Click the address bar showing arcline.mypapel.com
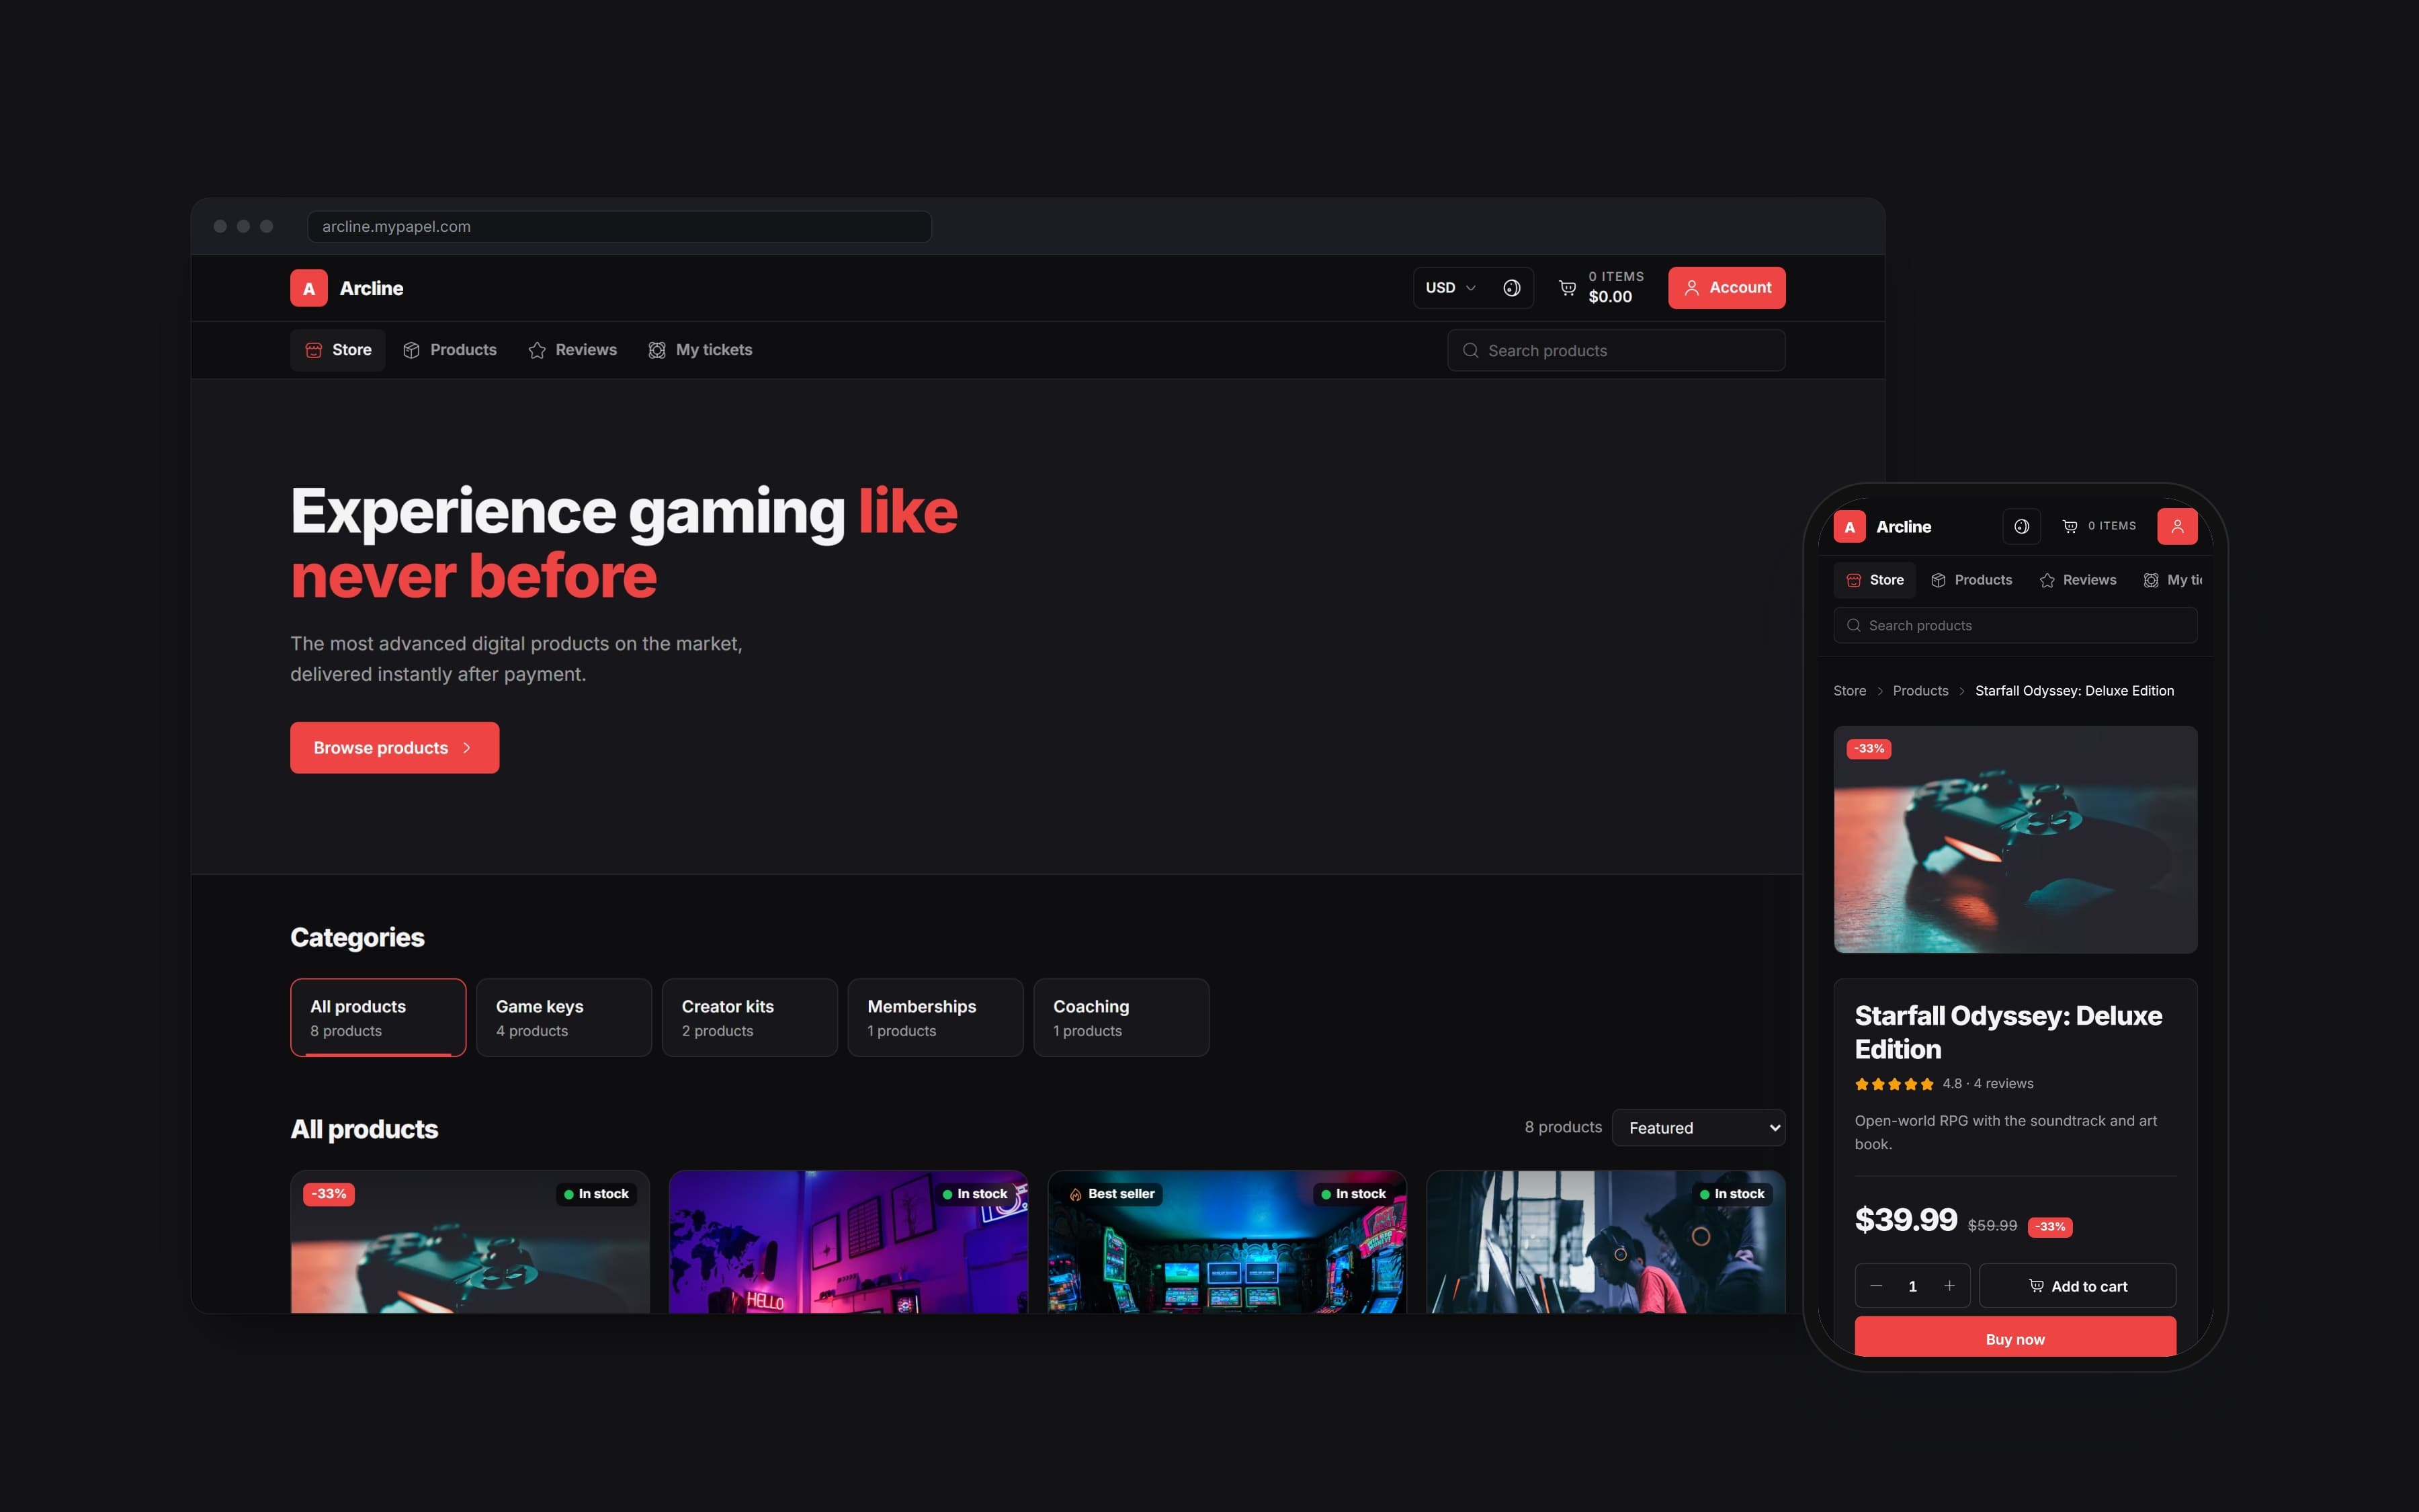 (x=620, y=227)
